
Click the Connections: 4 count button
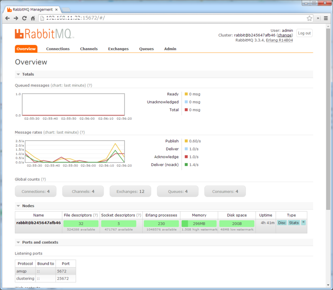point(36,192)
